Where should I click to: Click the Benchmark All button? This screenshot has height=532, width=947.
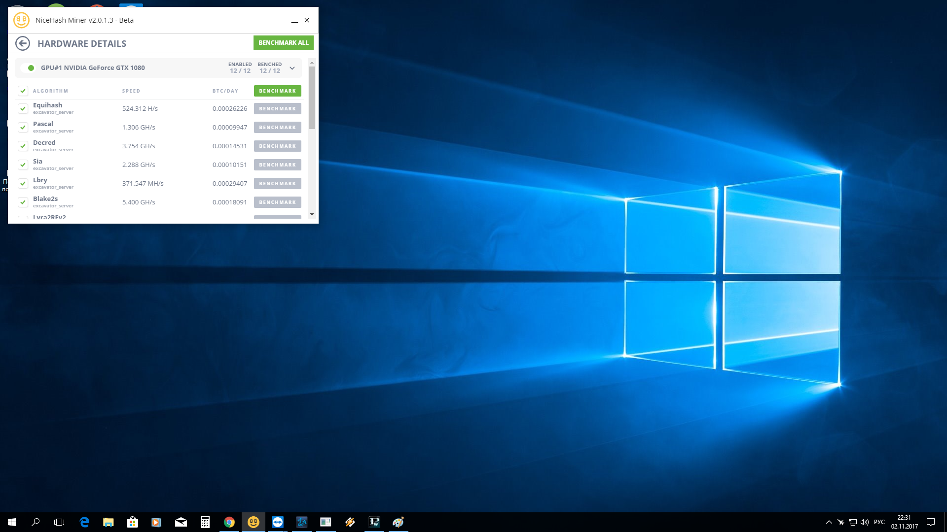pyautogui.click(x=283, y=43)
